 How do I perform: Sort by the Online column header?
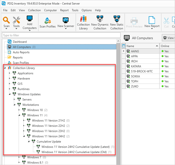coord(167,46)
